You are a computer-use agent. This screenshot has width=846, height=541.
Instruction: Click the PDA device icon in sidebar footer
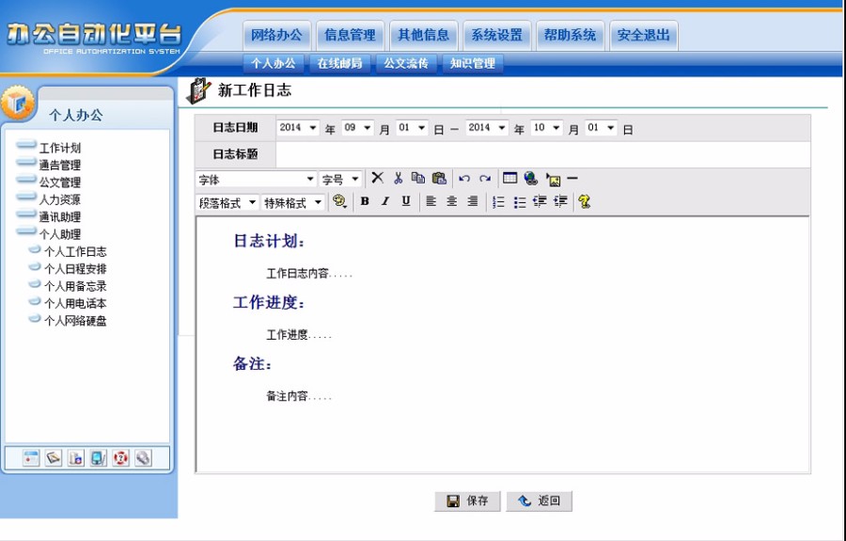[x=98, y=458]
